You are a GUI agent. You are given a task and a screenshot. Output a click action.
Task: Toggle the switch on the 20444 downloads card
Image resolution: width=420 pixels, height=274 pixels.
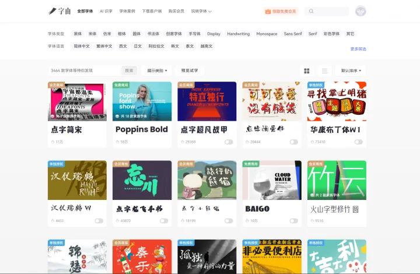(293, 142)
